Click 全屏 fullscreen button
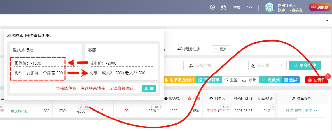The width and height of the screenshot is (332, 131). [x=291, y=80]
